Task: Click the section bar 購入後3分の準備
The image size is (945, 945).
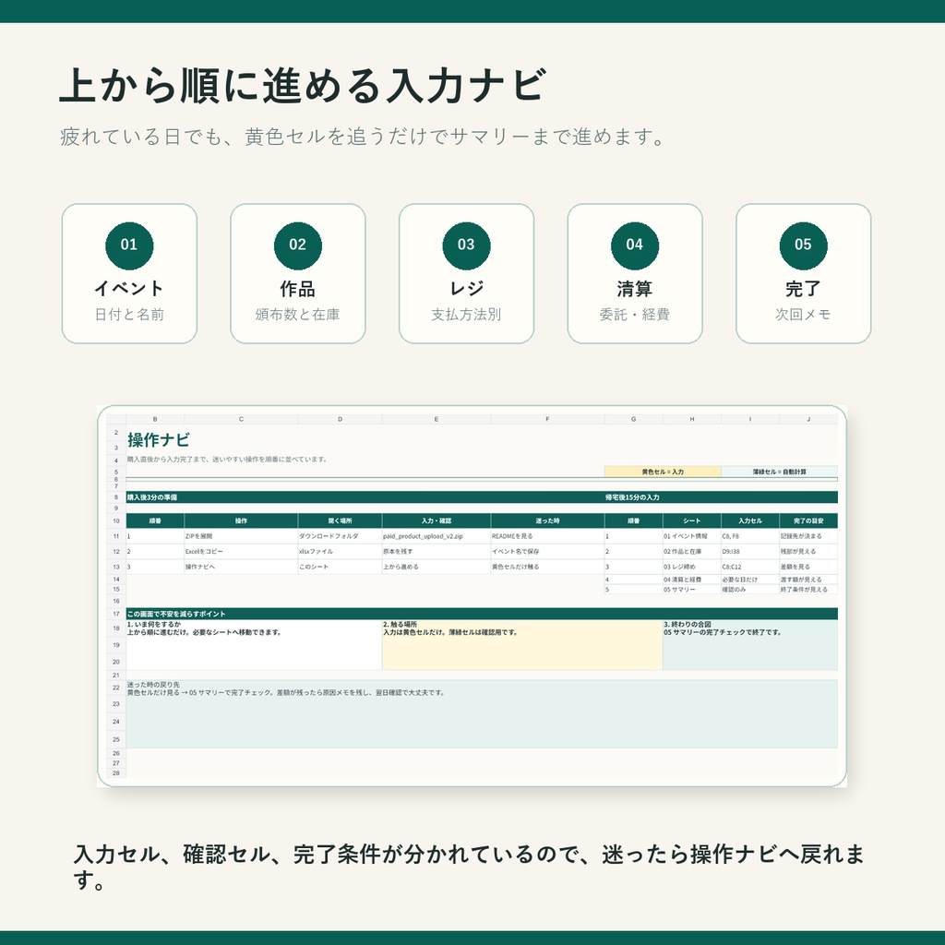Action: click(x=365, y=497)
